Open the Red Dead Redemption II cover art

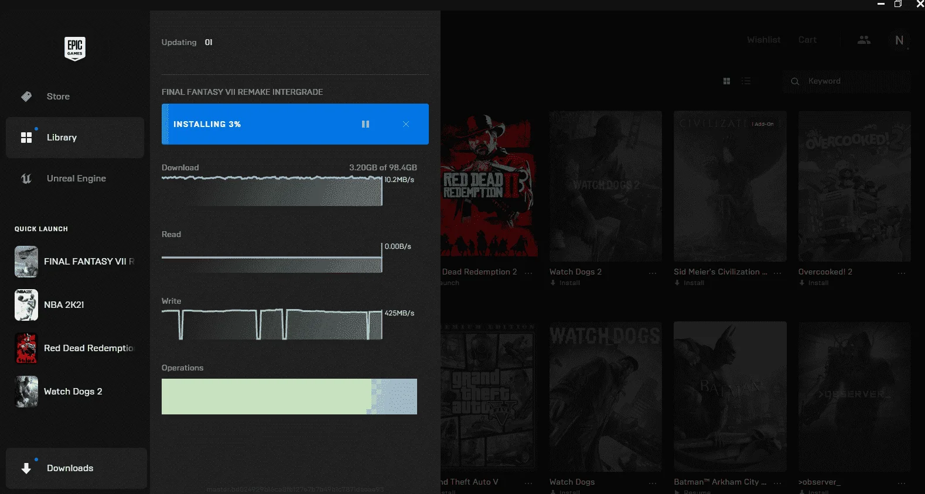(489, 186)
